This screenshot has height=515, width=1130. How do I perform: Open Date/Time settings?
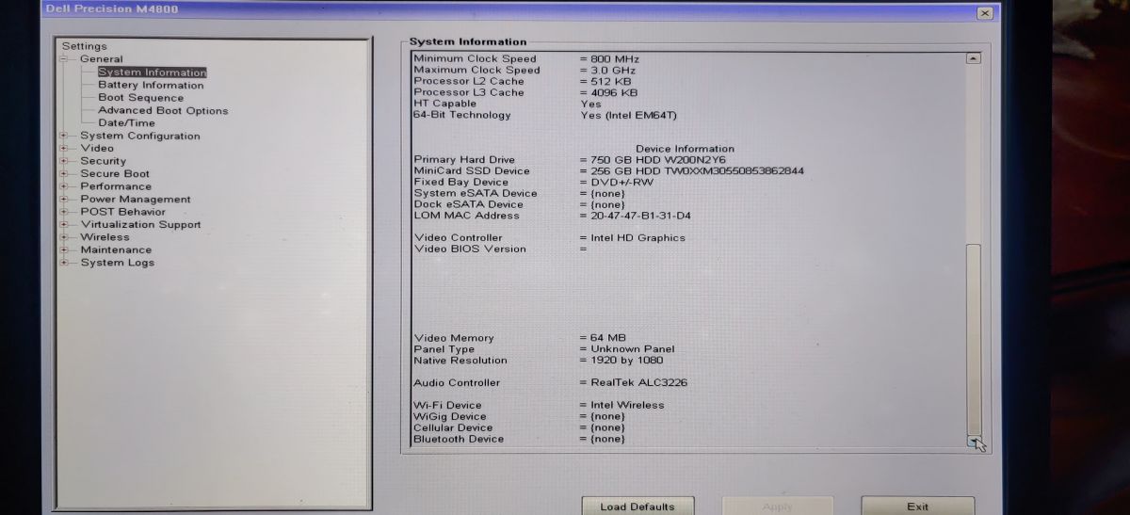point(126,123)
